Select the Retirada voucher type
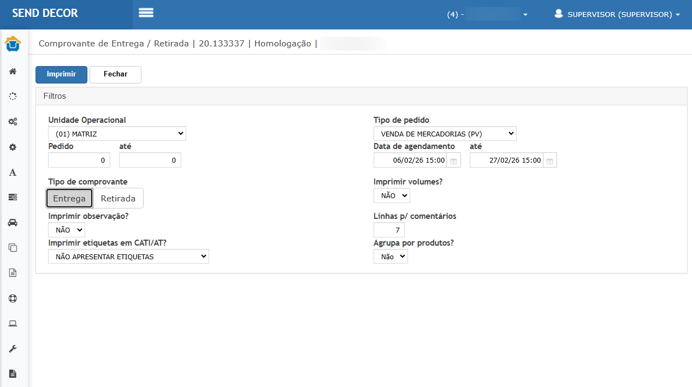This screenshot has height=387, width=692. [118, 199]
